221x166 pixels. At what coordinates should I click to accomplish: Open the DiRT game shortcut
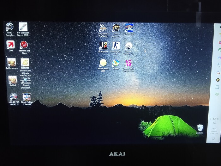coord(11,45)
